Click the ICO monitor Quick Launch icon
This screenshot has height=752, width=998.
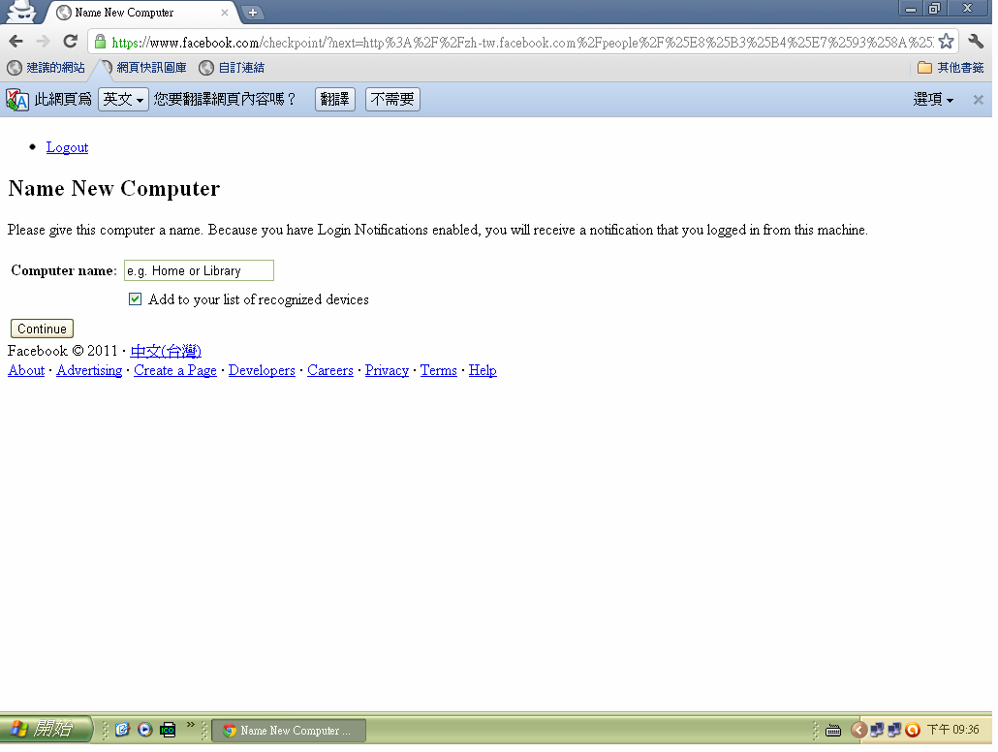(168, 730)
